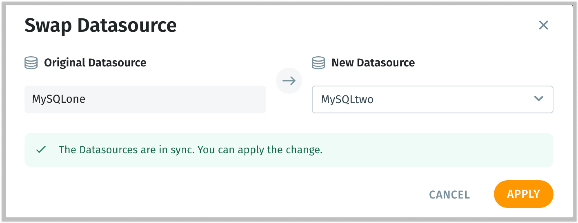Click the word "Datasource" in the dialog heading
Screen dimensions: 578x223
tap(127, 26)
